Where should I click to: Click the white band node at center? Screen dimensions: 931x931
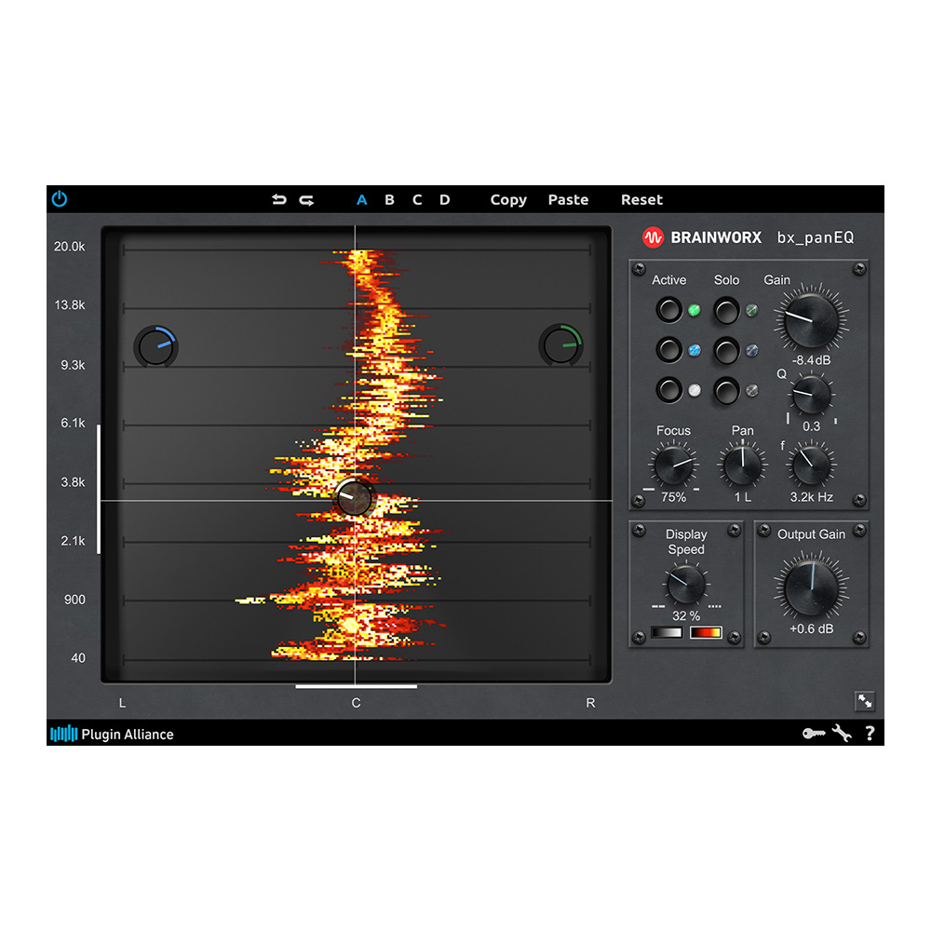pyautogui.click(x=355, y=499)
